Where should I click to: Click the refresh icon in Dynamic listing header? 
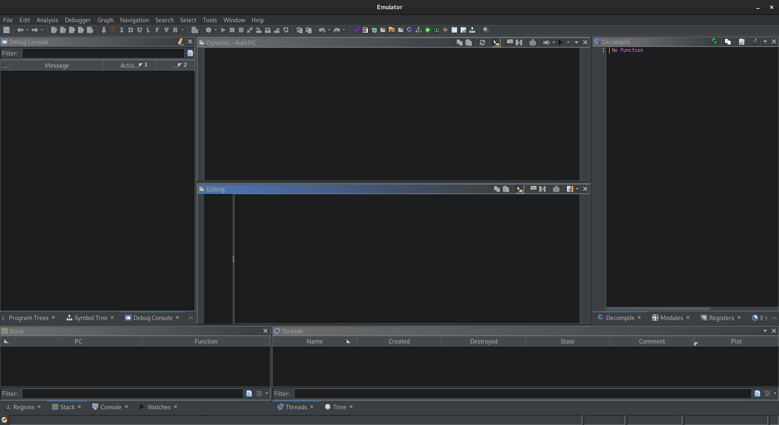pos(482,42)
